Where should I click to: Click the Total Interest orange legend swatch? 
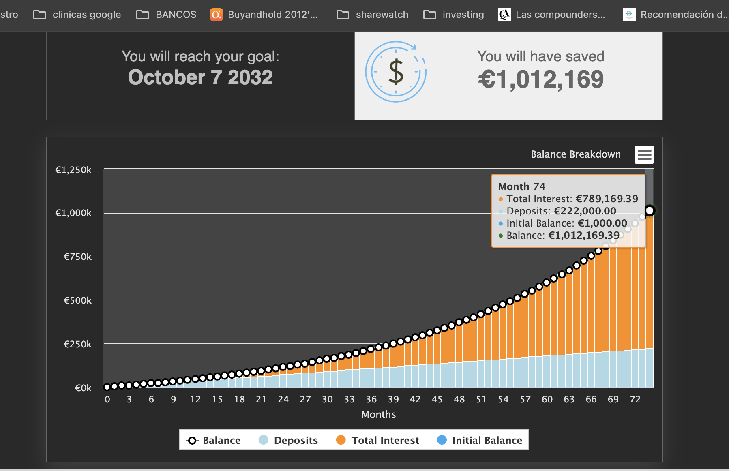341,440
